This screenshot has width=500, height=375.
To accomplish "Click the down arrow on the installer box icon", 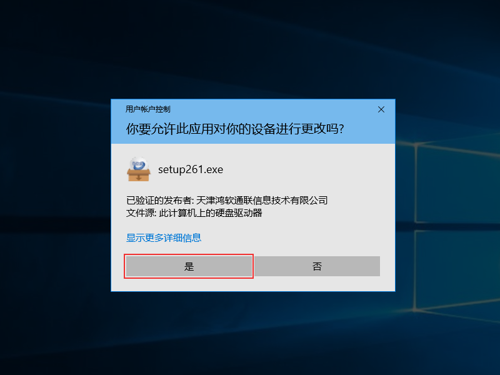I will (139, 177).
